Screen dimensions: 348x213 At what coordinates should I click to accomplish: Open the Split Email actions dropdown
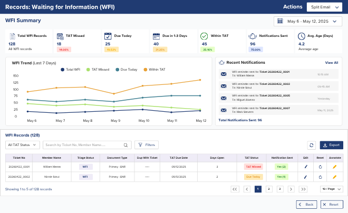pos(324,7)
